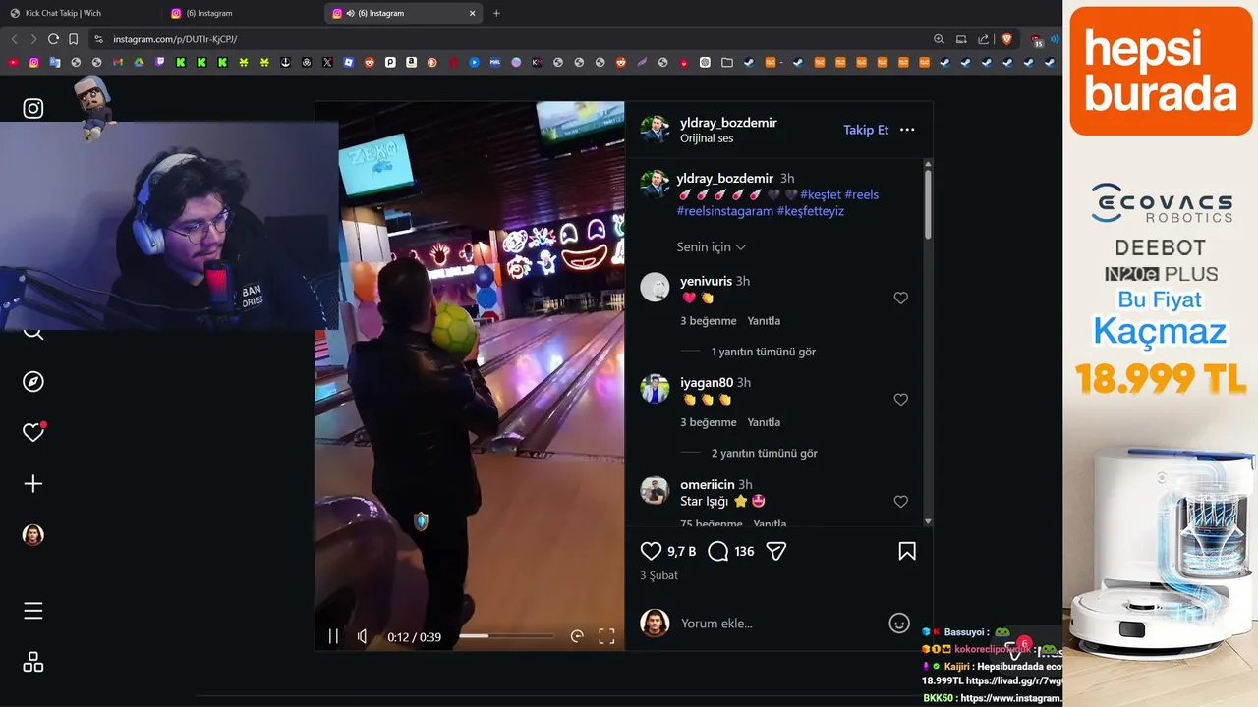Click the address bar URL
The height and width of the screenshot is (707, 1258).
tap(175, 39)
